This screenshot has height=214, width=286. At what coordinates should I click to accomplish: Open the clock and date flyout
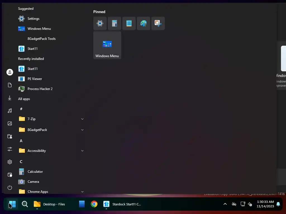click(265, 204)
